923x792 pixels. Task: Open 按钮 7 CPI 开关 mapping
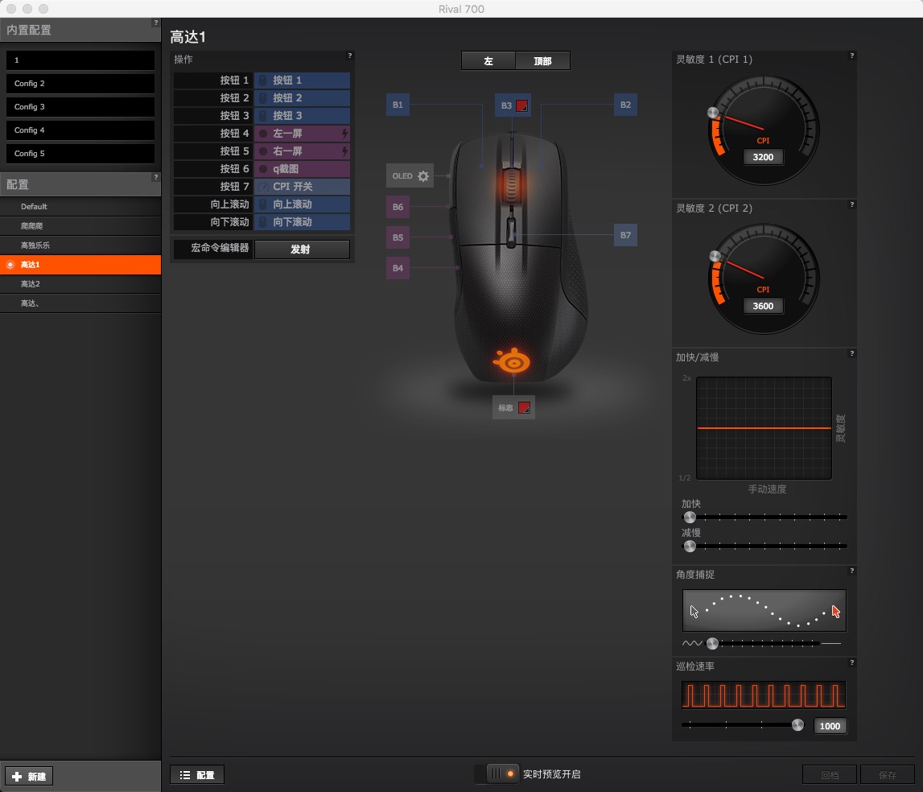click(x=302, y=186)
